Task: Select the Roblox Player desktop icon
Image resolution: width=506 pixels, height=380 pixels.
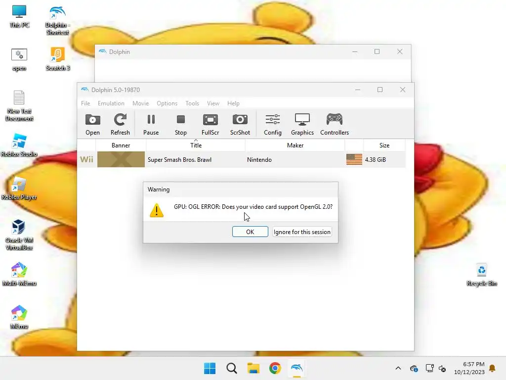Action: tap(19, 188)
